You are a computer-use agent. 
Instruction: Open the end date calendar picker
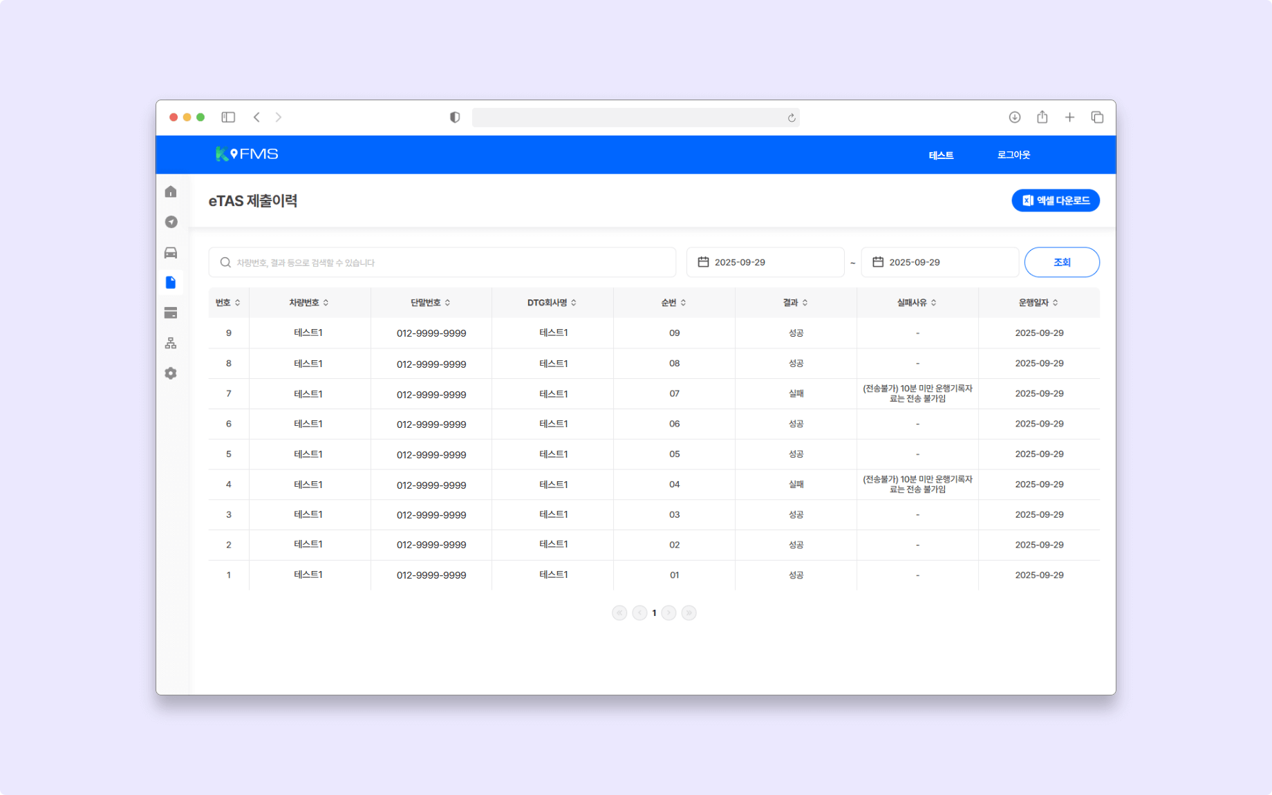point(939,262)
